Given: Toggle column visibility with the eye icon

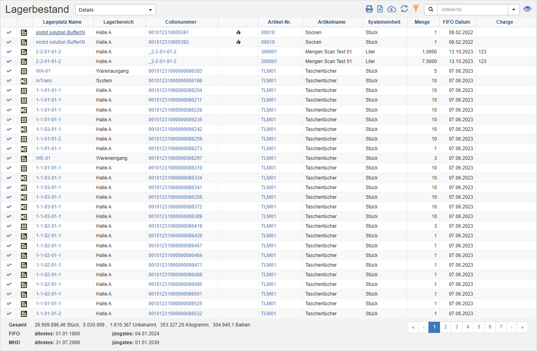Looking at the screenshot, I should coord(527,9).
